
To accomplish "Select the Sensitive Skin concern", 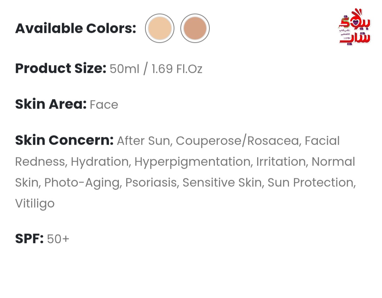I will click(222, 183).
